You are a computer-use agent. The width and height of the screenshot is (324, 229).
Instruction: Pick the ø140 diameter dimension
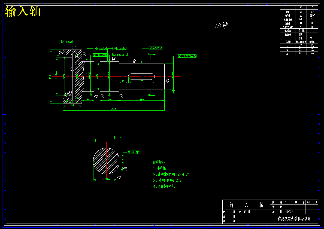(50, 77)
